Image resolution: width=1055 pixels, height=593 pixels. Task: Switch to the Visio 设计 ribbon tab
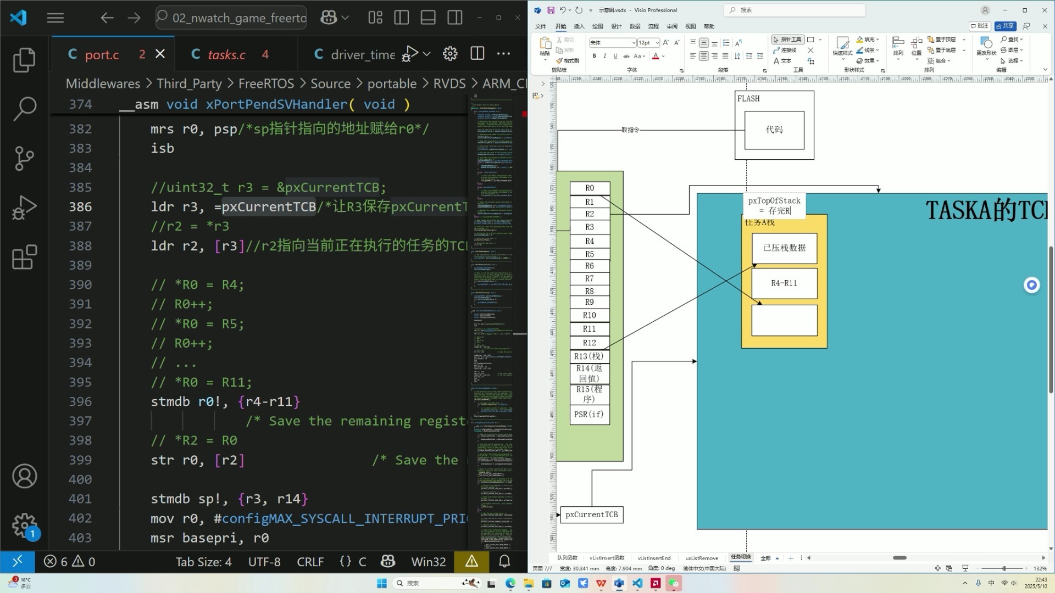[x=617, y=26]
